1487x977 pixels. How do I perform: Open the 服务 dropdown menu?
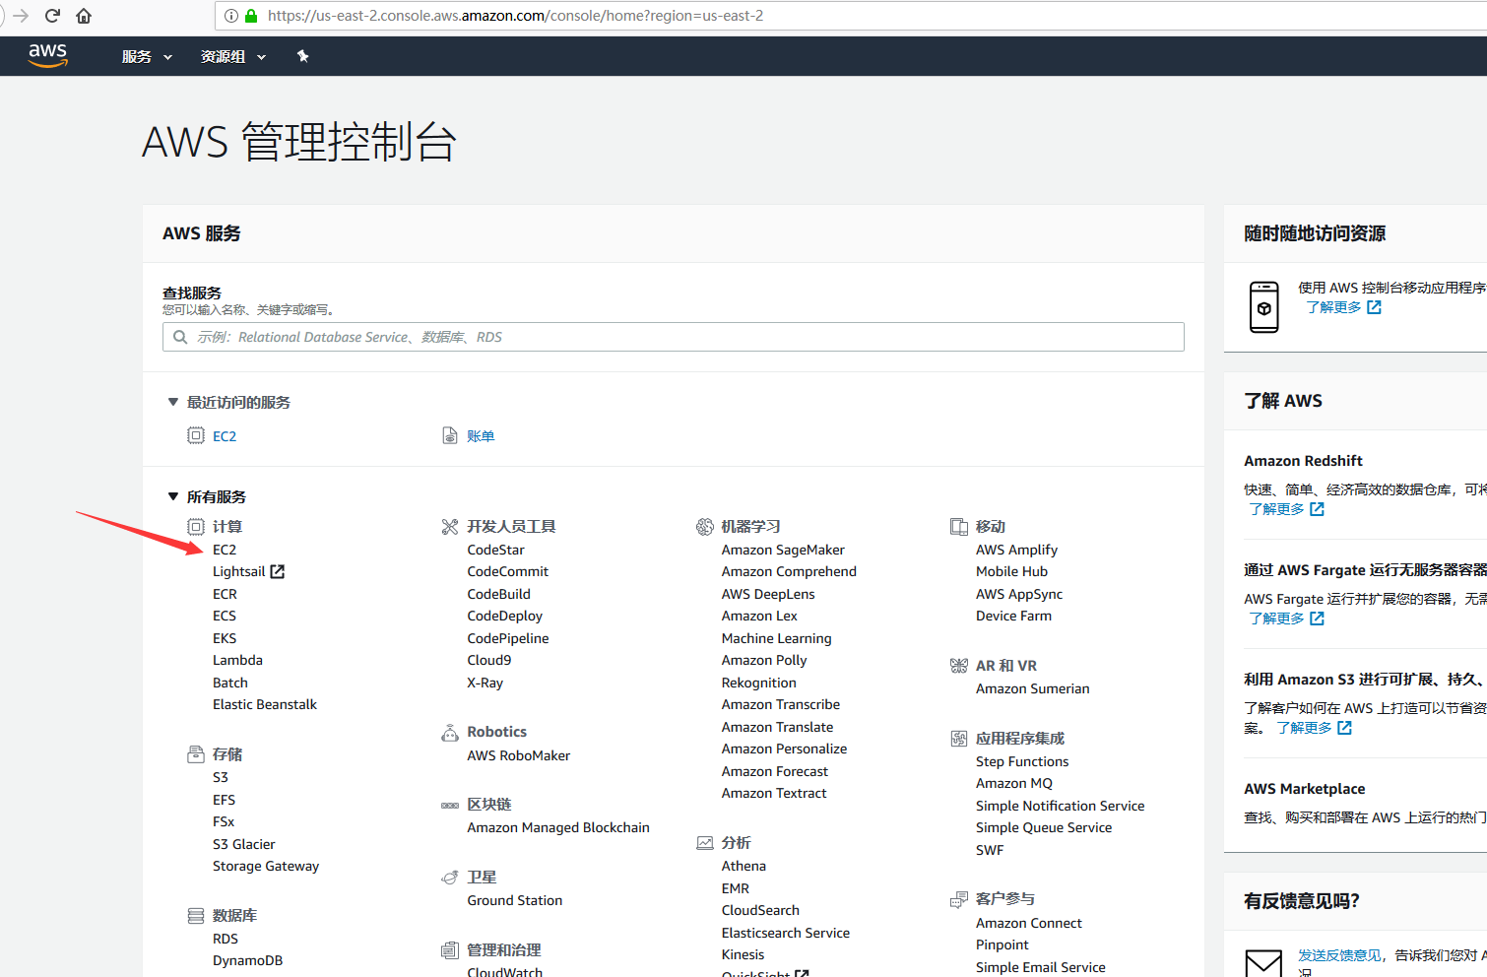tap(147, 57)
